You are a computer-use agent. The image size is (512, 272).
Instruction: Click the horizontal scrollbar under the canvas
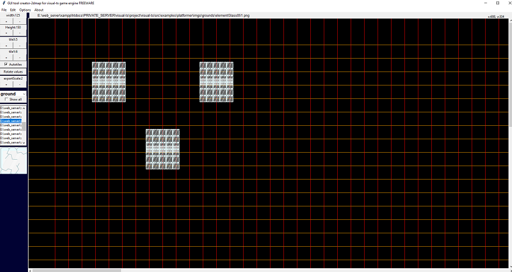(x=75, y=270)
